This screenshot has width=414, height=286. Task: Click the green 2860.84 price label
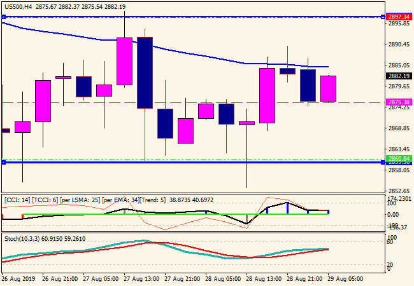(x=399, y=158)
